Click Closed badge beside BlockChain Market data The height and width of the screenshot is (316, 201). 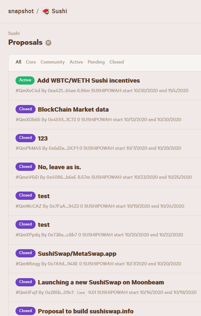25,109
